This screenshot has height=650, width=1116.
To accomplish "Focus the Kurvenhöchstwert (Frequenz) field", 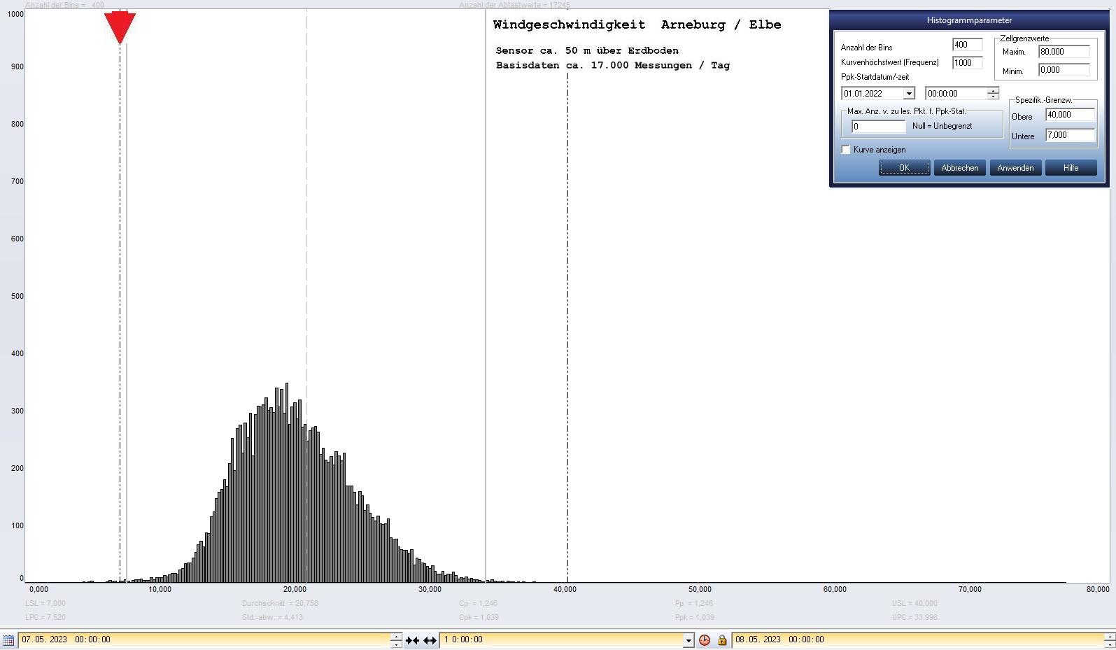I will (x=967, y=63).
